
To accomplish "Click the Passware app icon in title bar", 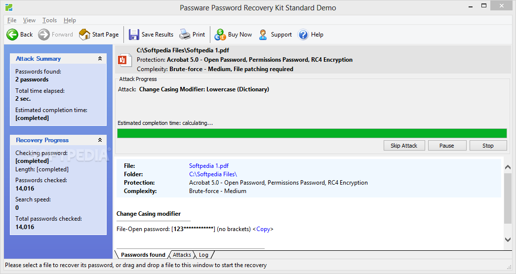I will 9,7.
